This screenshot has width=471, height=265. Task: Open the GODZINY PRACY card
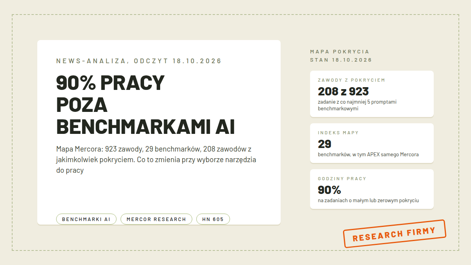click(372, 189)
